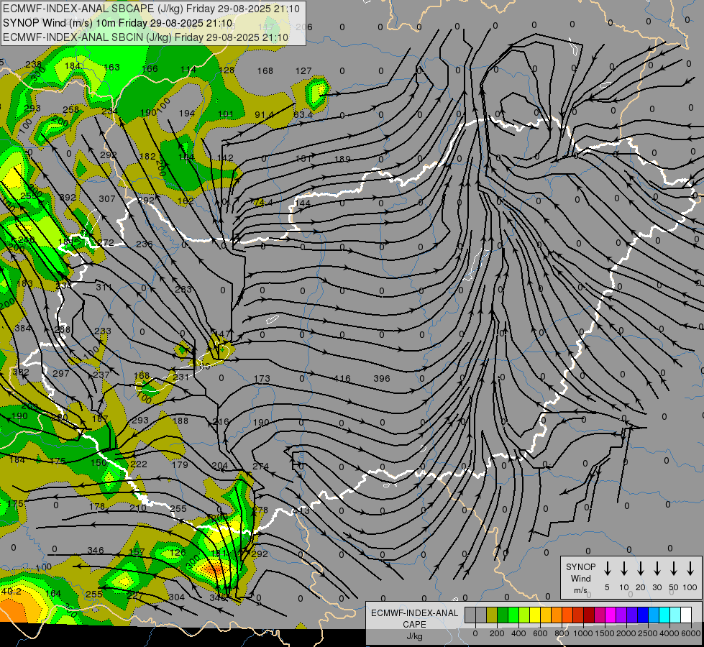704x647 pixels.
Task: Click the 274 value on the map
Action: click(x=260, y=466)
